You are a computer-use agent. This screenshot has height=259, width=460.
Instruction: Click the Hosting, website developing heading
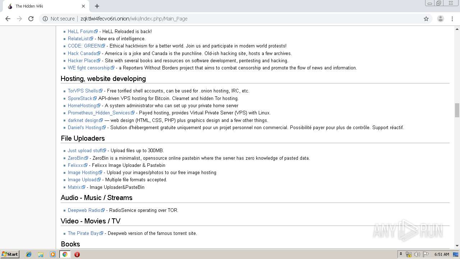click(x=103, y=78)
